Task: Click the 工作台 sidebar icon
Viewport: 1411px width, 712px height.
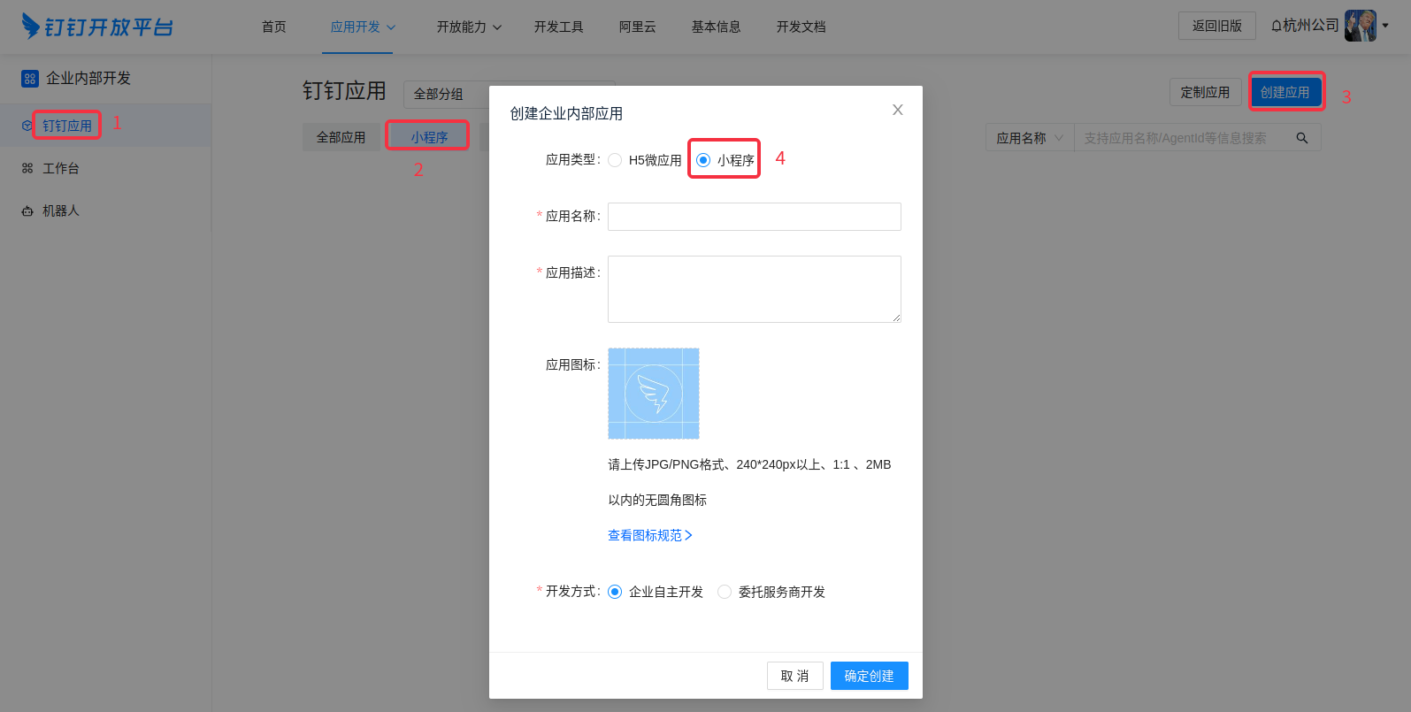Action: point(27,168)
